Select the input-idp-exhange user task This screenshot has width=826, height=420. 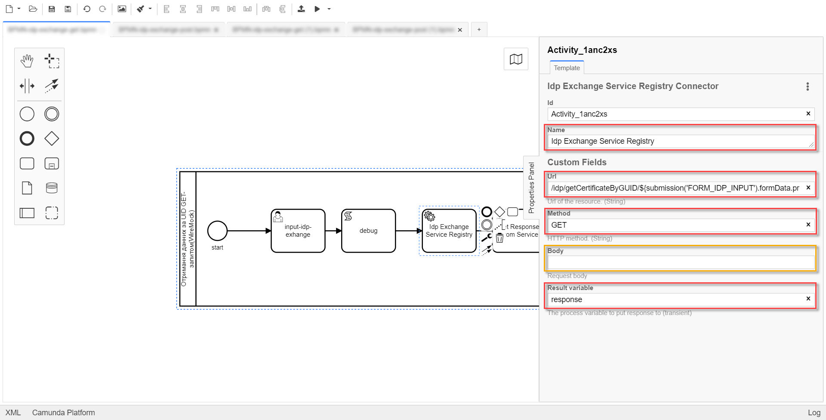pos(298,231)
